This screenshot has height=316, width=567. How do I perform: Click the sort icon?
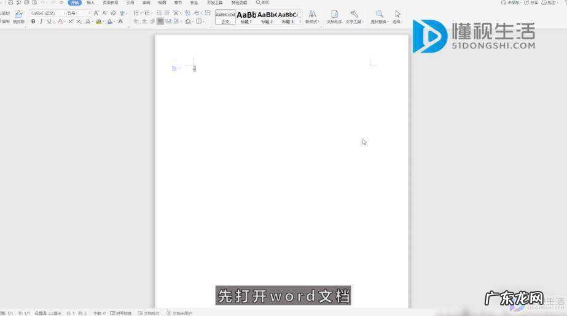187,13
